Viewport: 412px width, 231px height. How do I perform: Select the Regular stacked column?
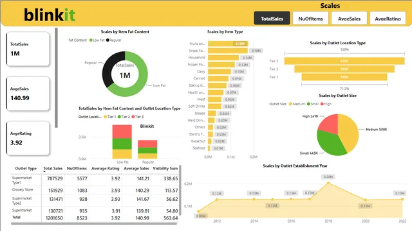(x=147, y=150)
